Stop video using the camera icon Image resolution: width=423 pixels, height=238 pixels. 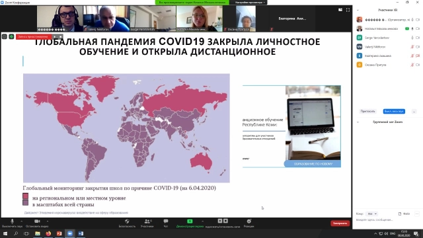pyautogui.click(x=37, y=221)
